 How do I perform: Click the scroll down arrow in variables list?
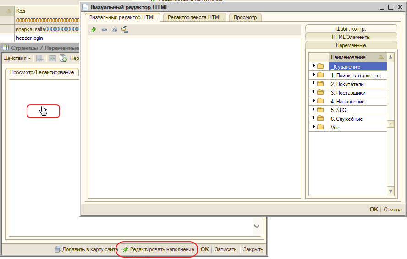pos(390,191)
